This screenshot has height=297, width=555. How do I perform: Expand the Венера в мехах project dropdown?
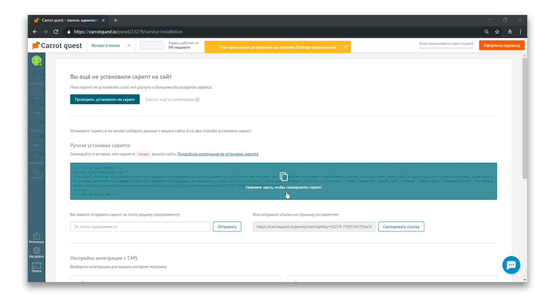point(111,45)
